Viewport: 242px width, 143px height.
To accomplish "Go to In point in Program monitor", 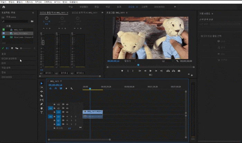I will pyautogui.click(x=140, y=71).
